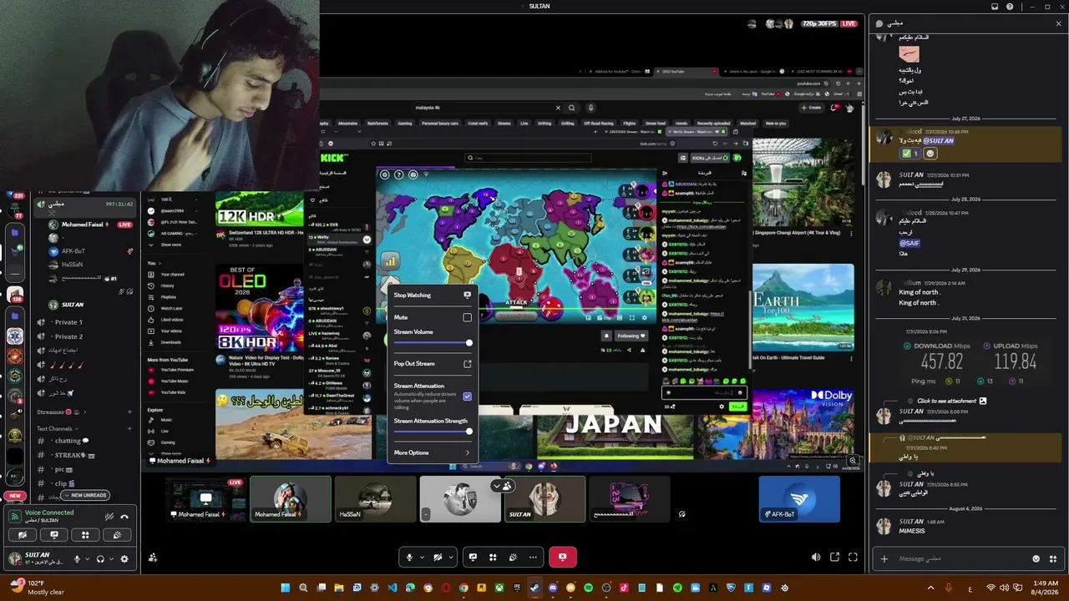Collapse the participants row
This screenshot has height=601, width=1069.
502,486
